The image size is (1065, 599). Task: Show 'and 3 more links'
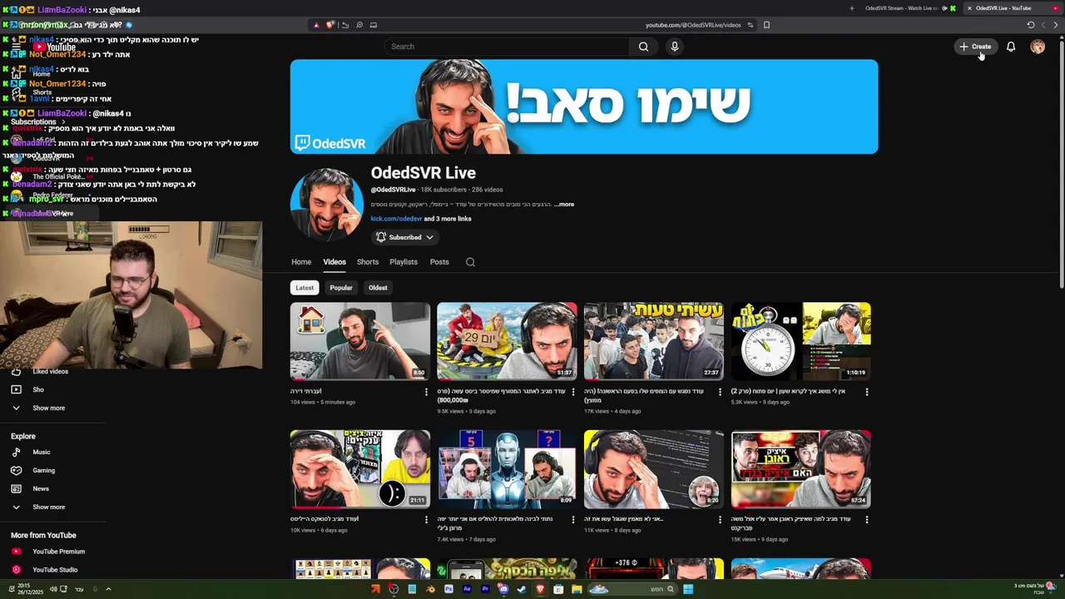click(x=448, y=219)
